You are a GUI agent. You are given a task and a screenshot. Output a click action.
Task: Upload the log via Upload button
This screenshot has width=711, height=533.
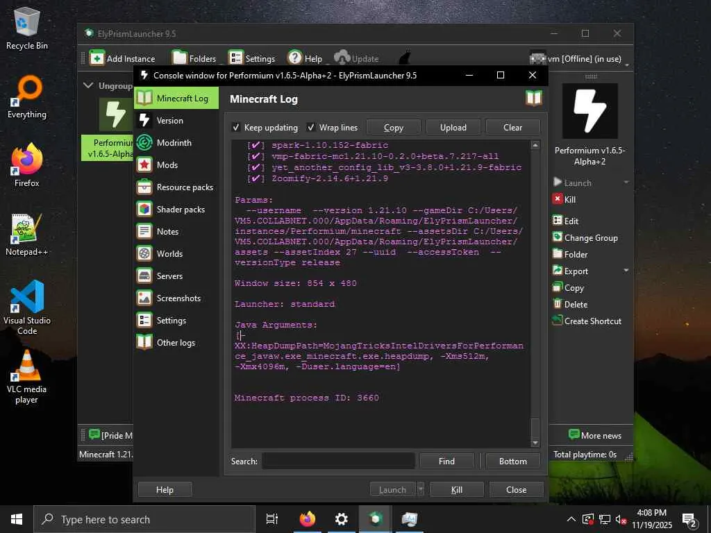(453, 128)
